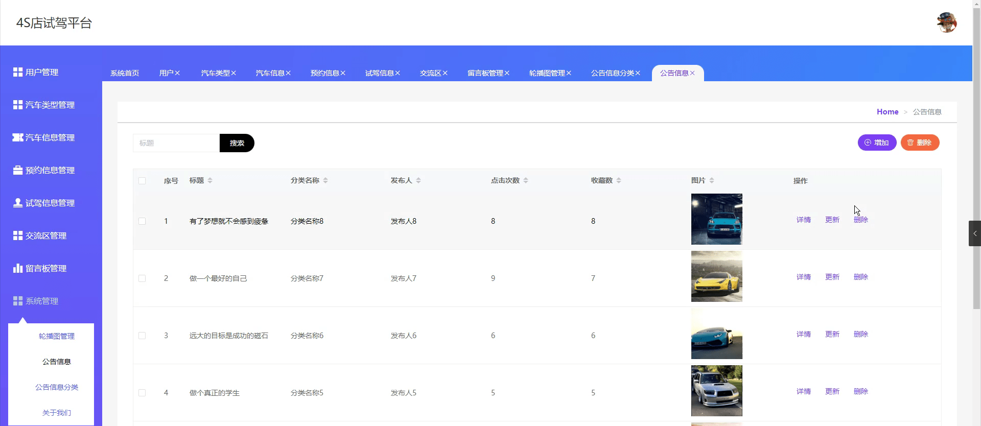Click 更新 for row 3
981x426 pixels.
click(x=832, y=334)
